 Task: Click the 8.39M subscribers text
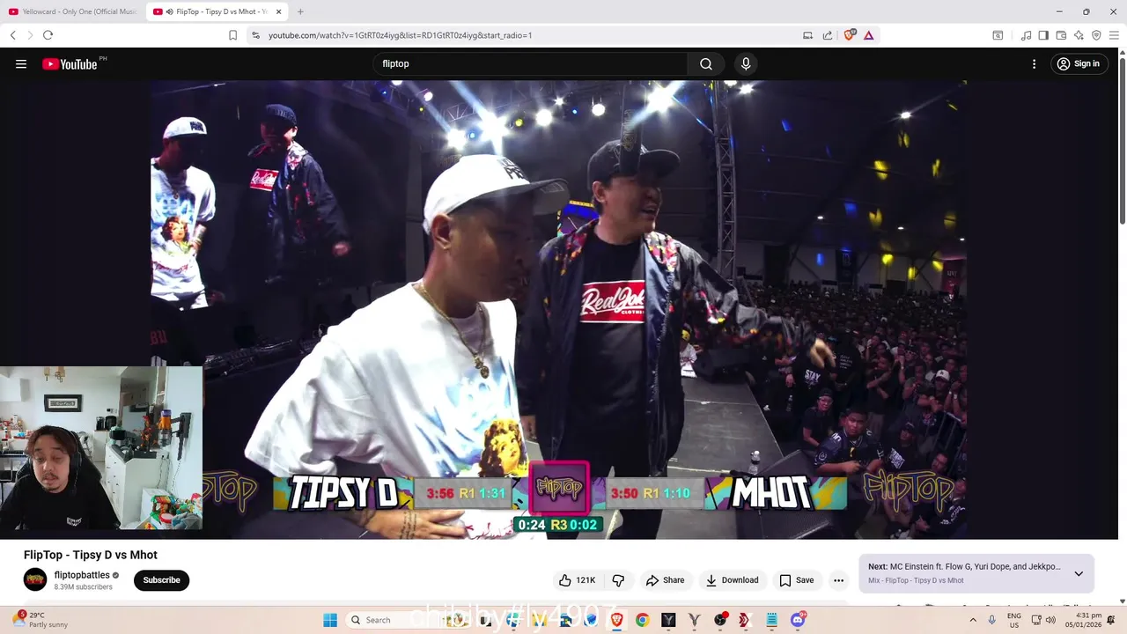click(x=84, y=587)
